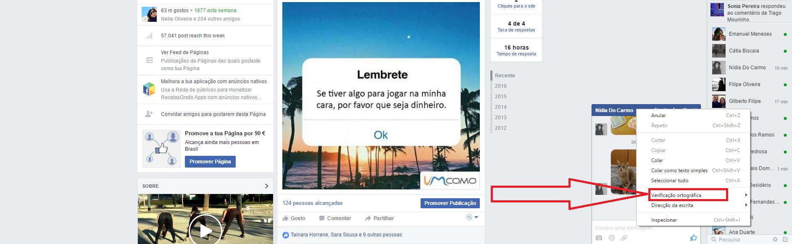
Task: Select Inspecionar from the context menu
Action: (664, 220)
